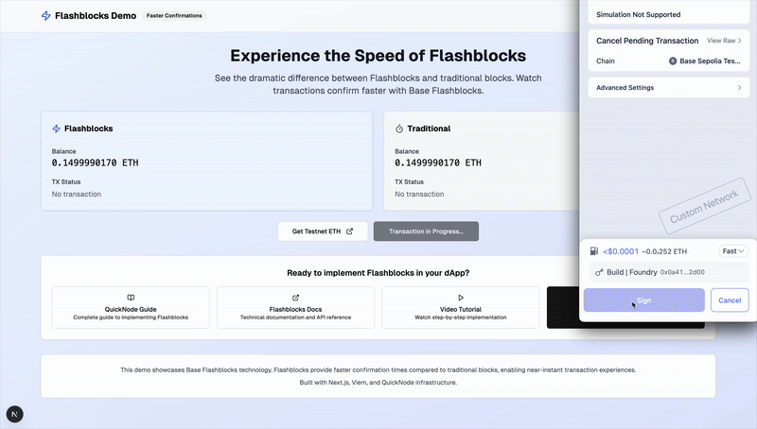Screen dimensions: 757x429
Task: Open the Get Testnet ETH link
Action: click(x=322, y=232)
